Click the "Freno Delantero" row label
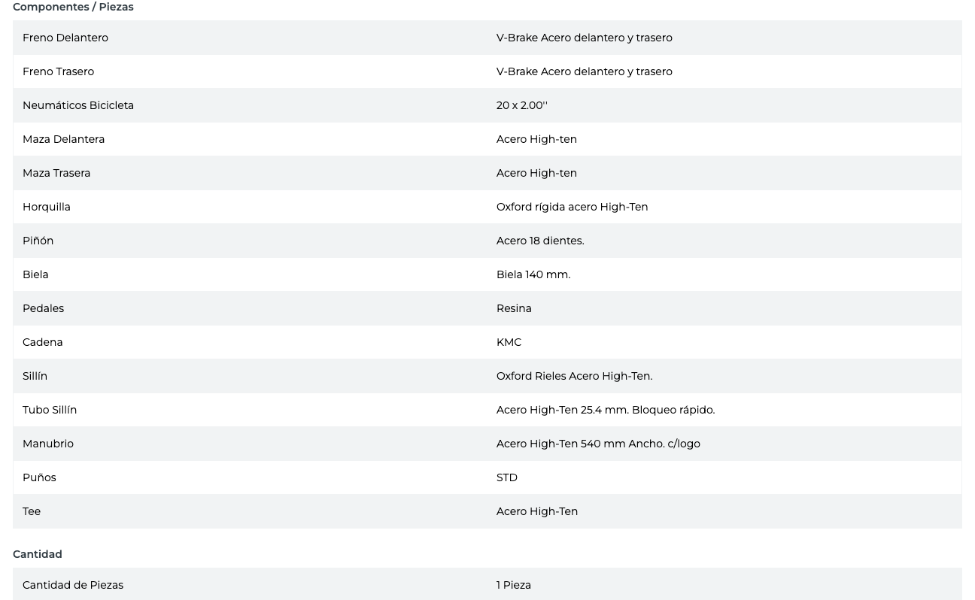 click(x=65, y=38)
